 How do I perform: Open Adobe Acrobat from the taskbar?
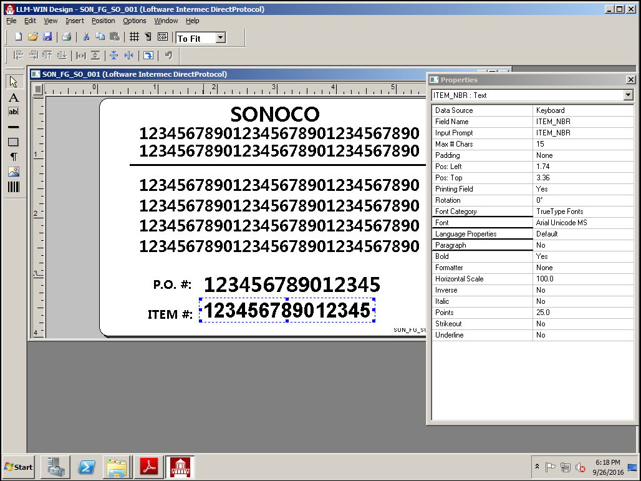point(149,467)
